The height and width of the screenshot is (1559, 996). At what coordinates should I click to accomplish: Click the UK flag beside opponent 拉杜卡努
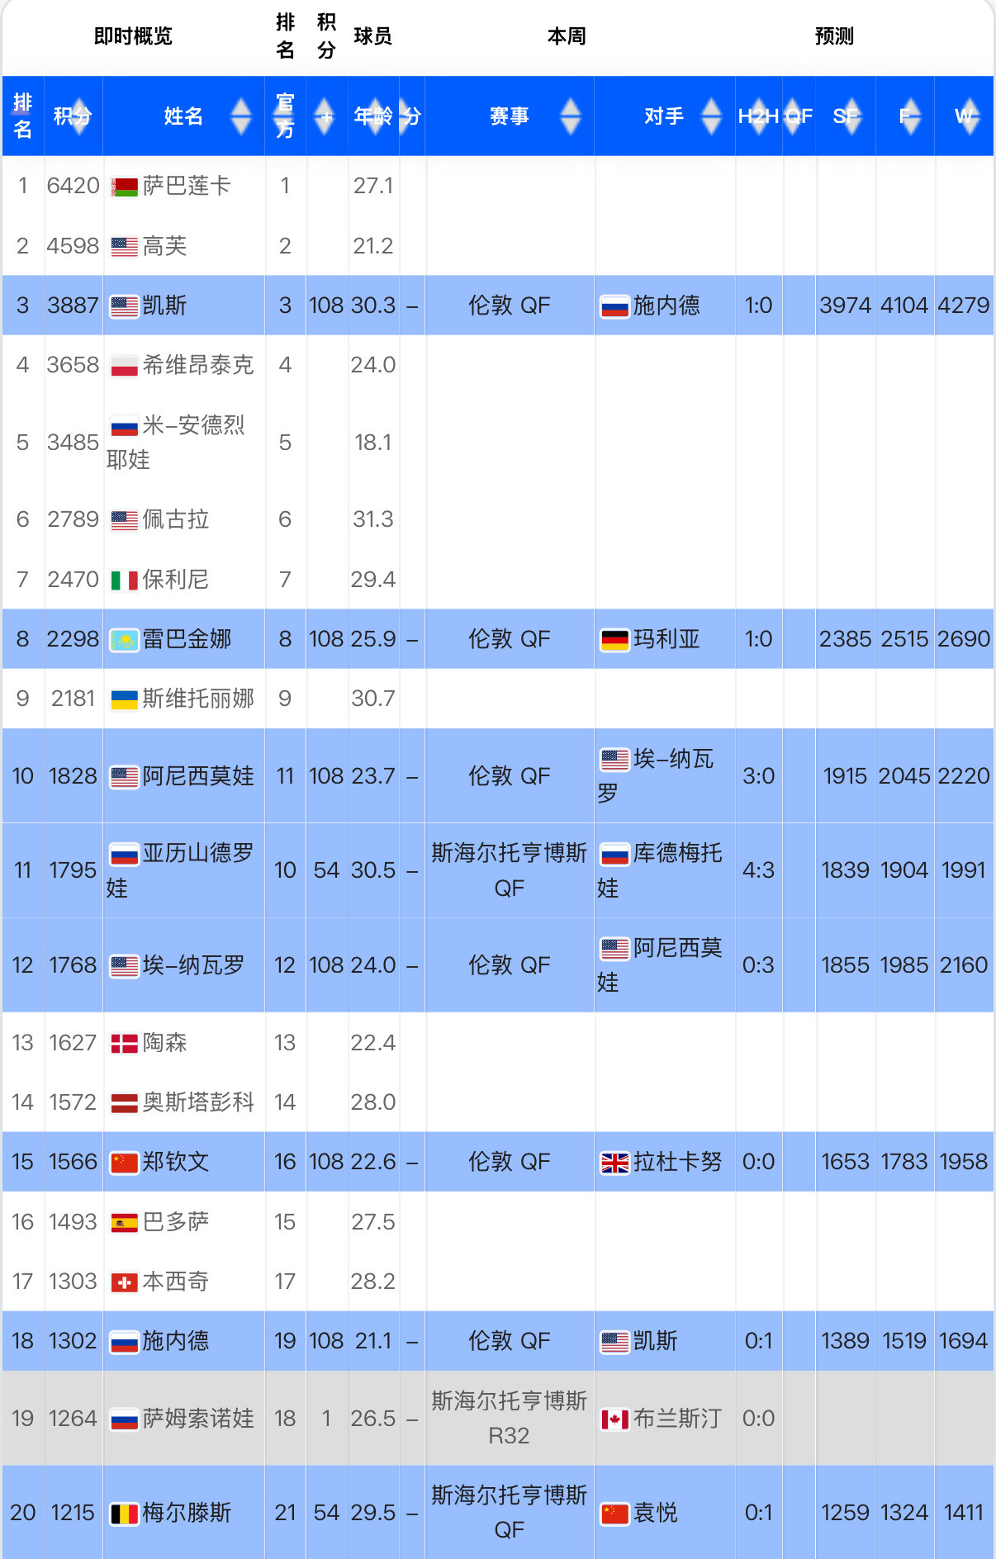[615, 1163]
